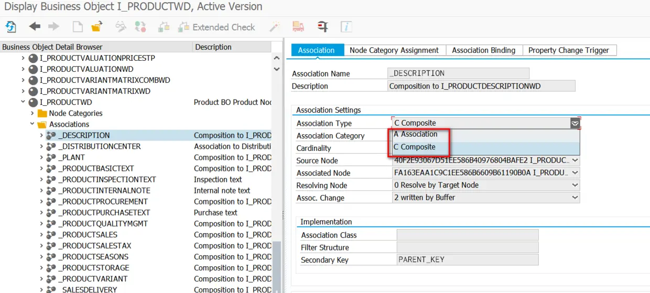The height and width of the screenshot is (293, 650).
Task: Click the Description column header in tree
Action: click(232, 47)
